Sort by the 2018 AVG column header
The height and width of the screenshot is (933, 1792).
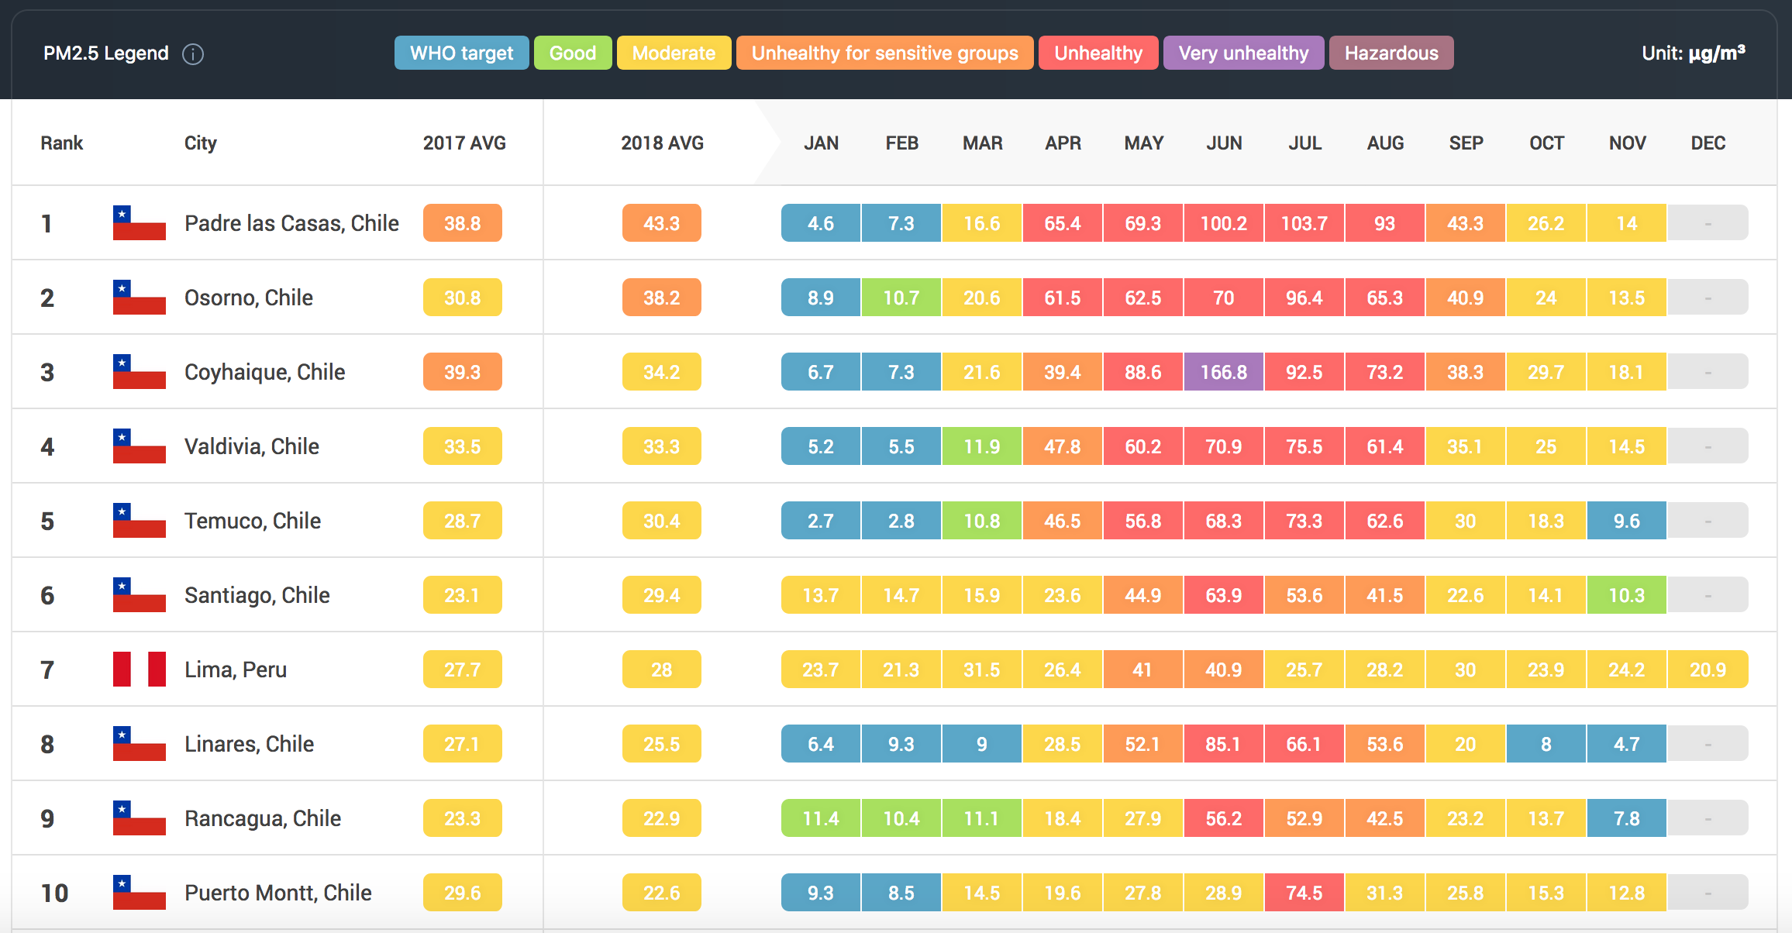662,143
